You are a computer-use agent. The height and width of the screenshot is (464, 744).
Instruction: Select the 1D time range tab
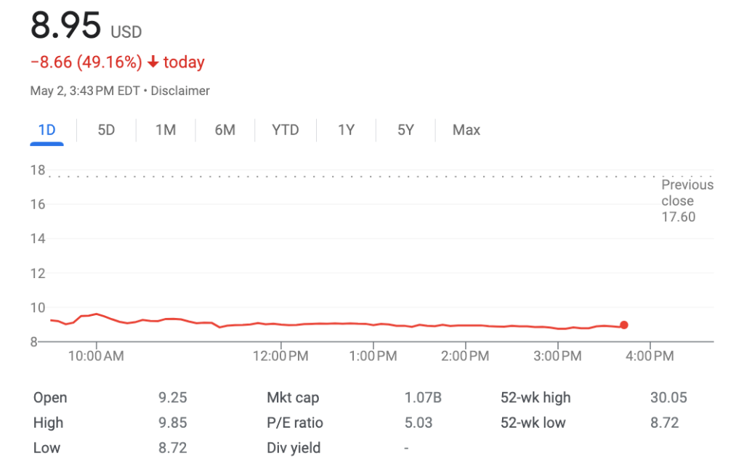point(46,130)
